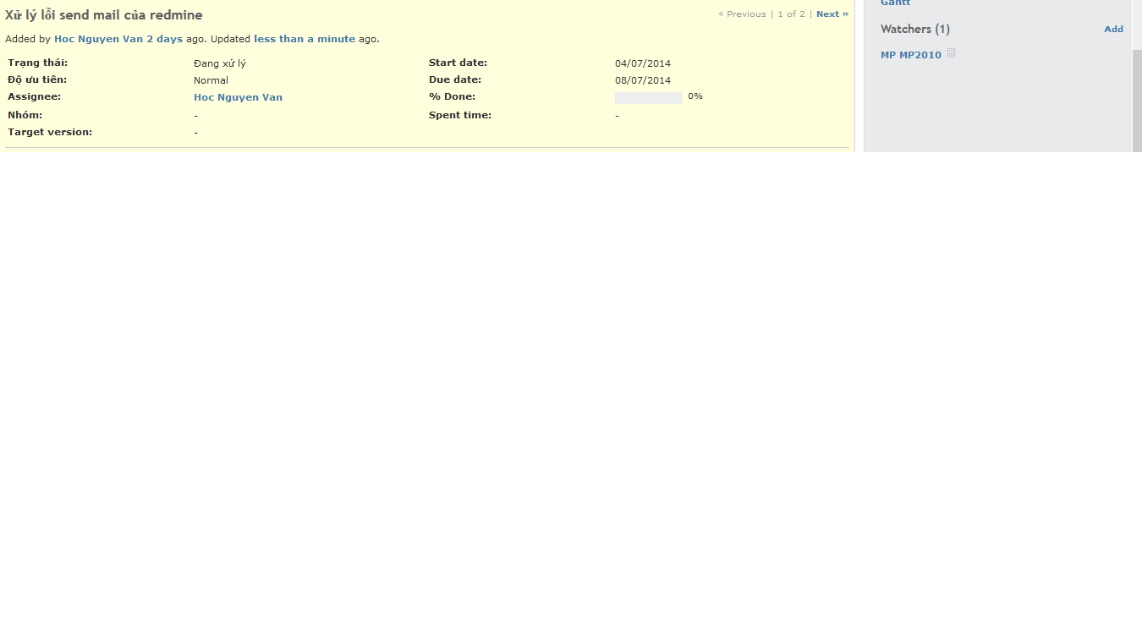Click the '1 of 2' position text
The width and height of the screenshot is (1142, 640).
tap(791, 14)
